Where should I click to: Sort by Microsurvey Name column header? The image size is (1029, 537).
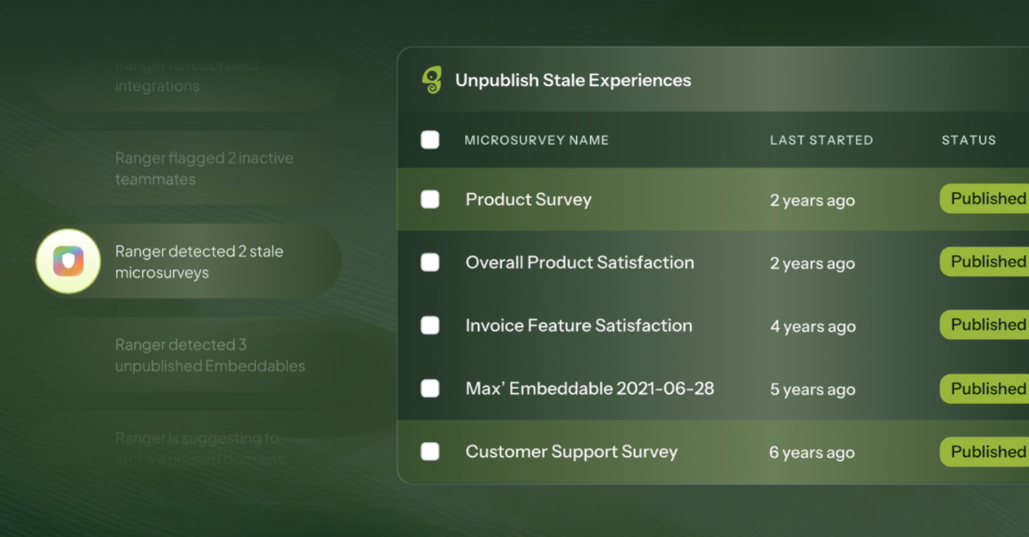537,140
